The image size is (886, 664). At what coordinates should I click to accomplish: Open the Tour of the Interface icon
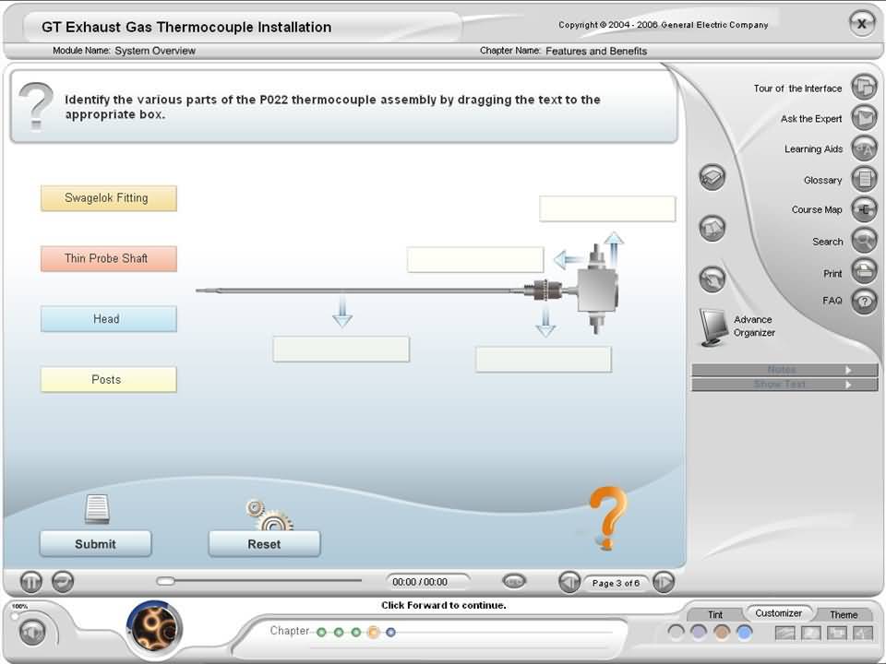click(x=864, y=88)
